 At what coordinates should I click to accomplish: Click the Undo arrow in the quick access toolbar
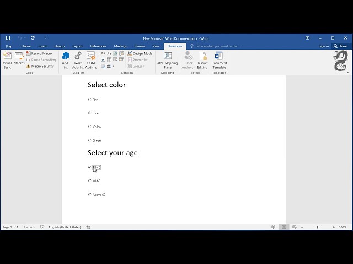click(20, 38)
